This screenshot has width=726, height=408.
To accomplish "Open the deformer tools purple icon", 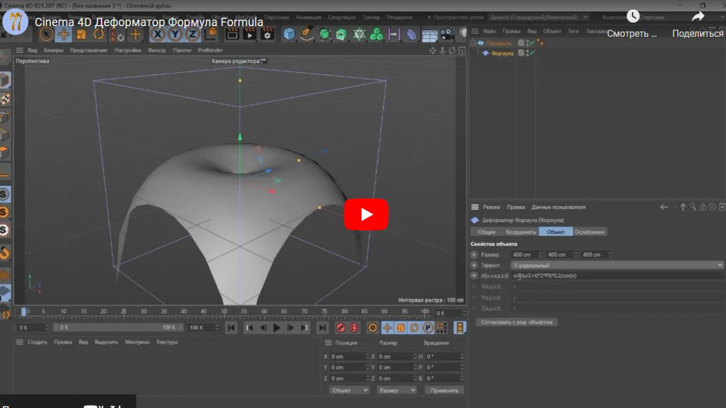I will coord(412,35).
